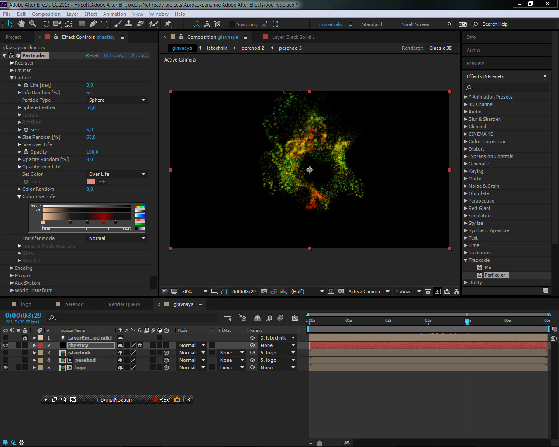Click the Region of Interest icon
The width and height of the screenshot is (559, 447).
coord(331,291)
